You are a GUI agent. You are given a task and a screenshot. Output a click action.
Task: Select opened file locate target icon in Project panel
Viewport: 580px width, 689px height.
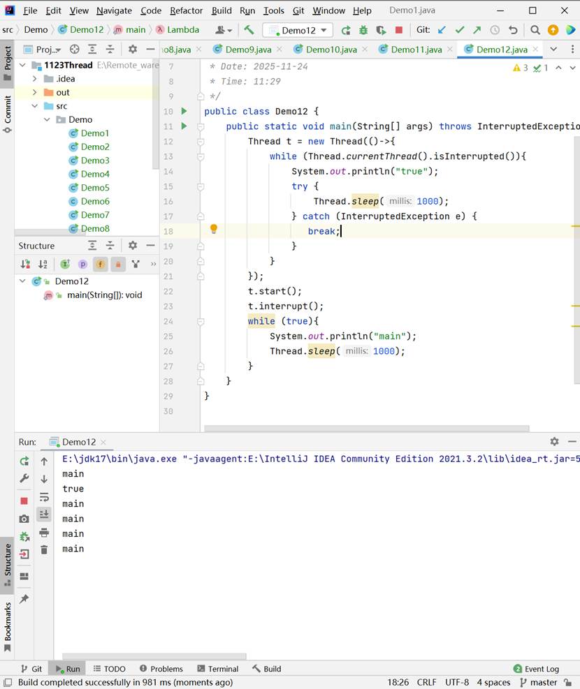point(75,49)
